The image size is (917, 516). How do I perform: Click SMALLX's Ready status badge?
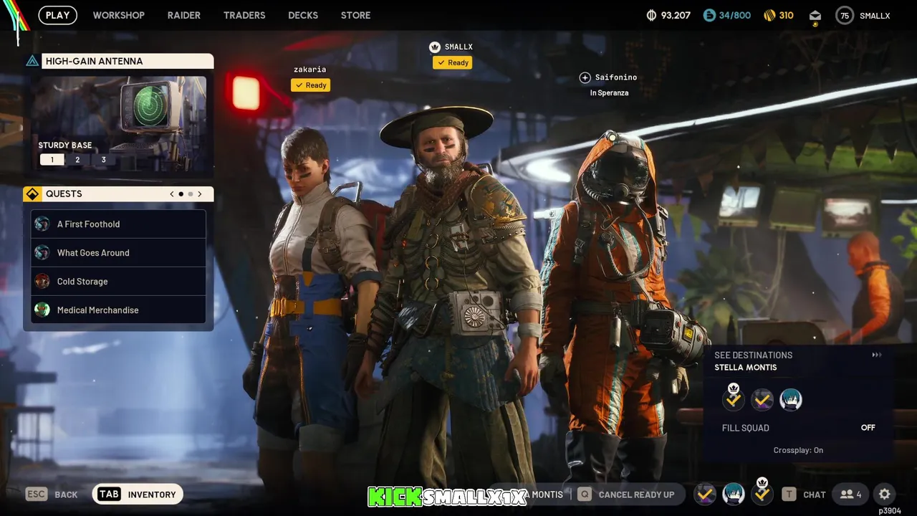click(x=452, y=62)
